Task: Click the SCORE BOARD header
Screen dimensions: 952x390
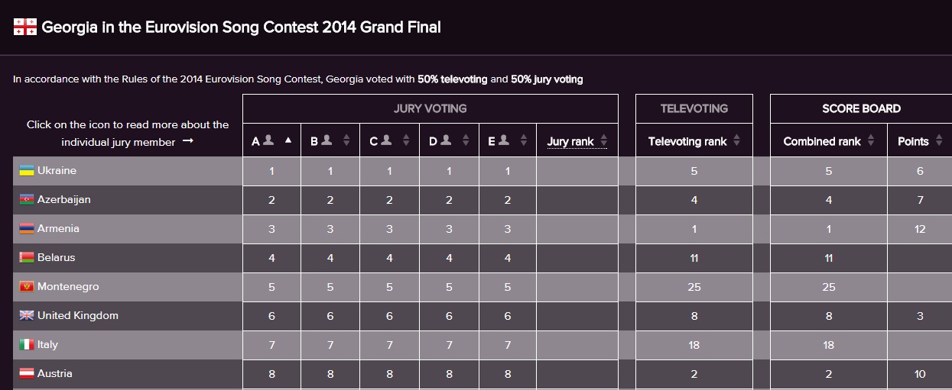Action: pos(861,108)
